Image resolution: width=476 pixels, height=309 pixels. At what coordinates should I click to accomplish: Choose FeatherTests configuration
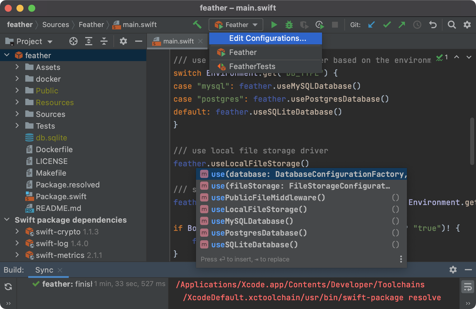(252, 66)
